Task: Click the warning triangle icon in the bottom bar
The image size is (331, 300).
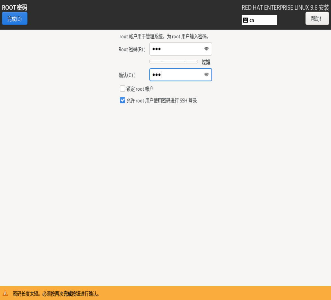Action: pos(5,293)
